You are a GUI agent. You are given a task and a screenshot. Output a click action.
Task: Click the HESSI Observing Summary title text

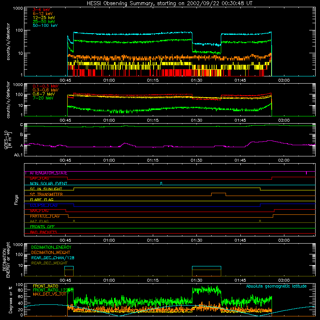click(x=170, y=4)
